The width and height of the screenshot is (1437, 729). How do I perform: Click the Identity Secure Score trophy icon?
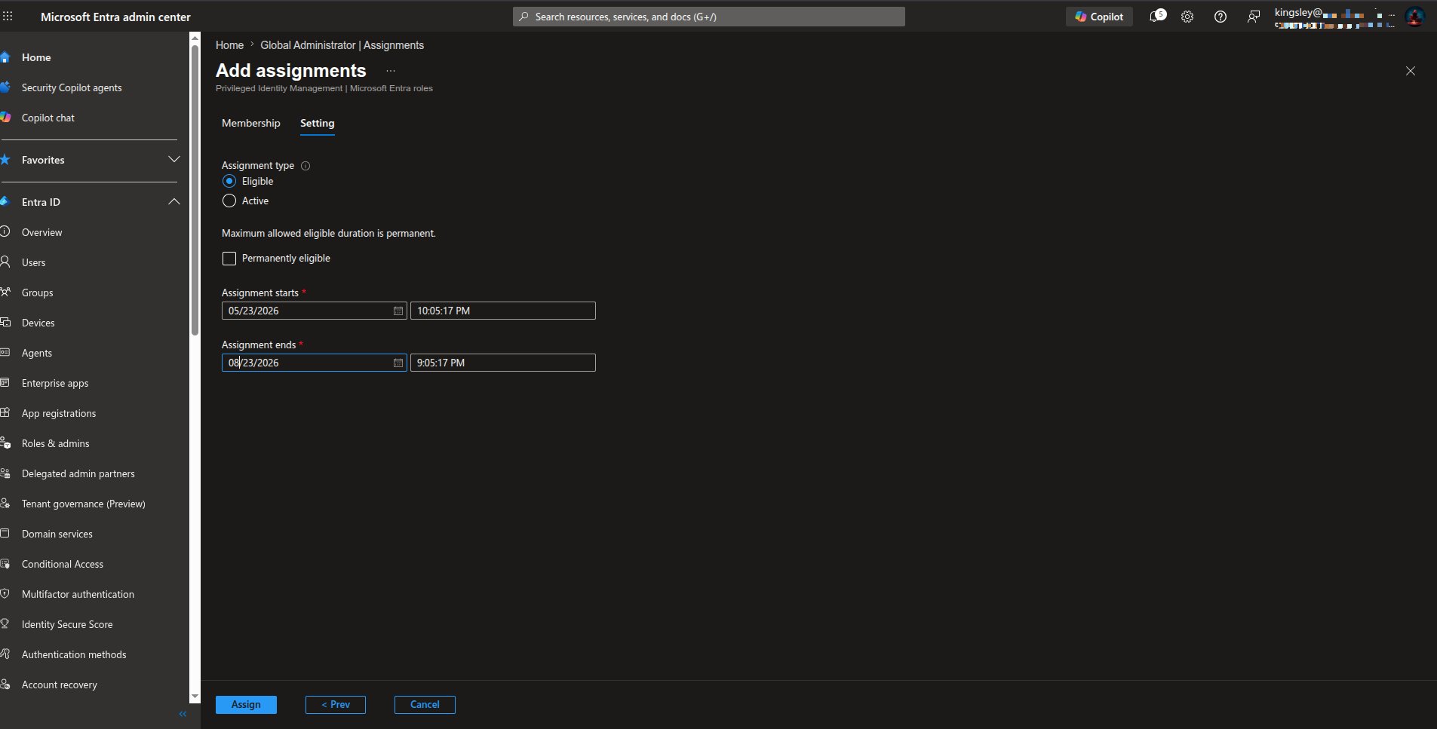5,624
